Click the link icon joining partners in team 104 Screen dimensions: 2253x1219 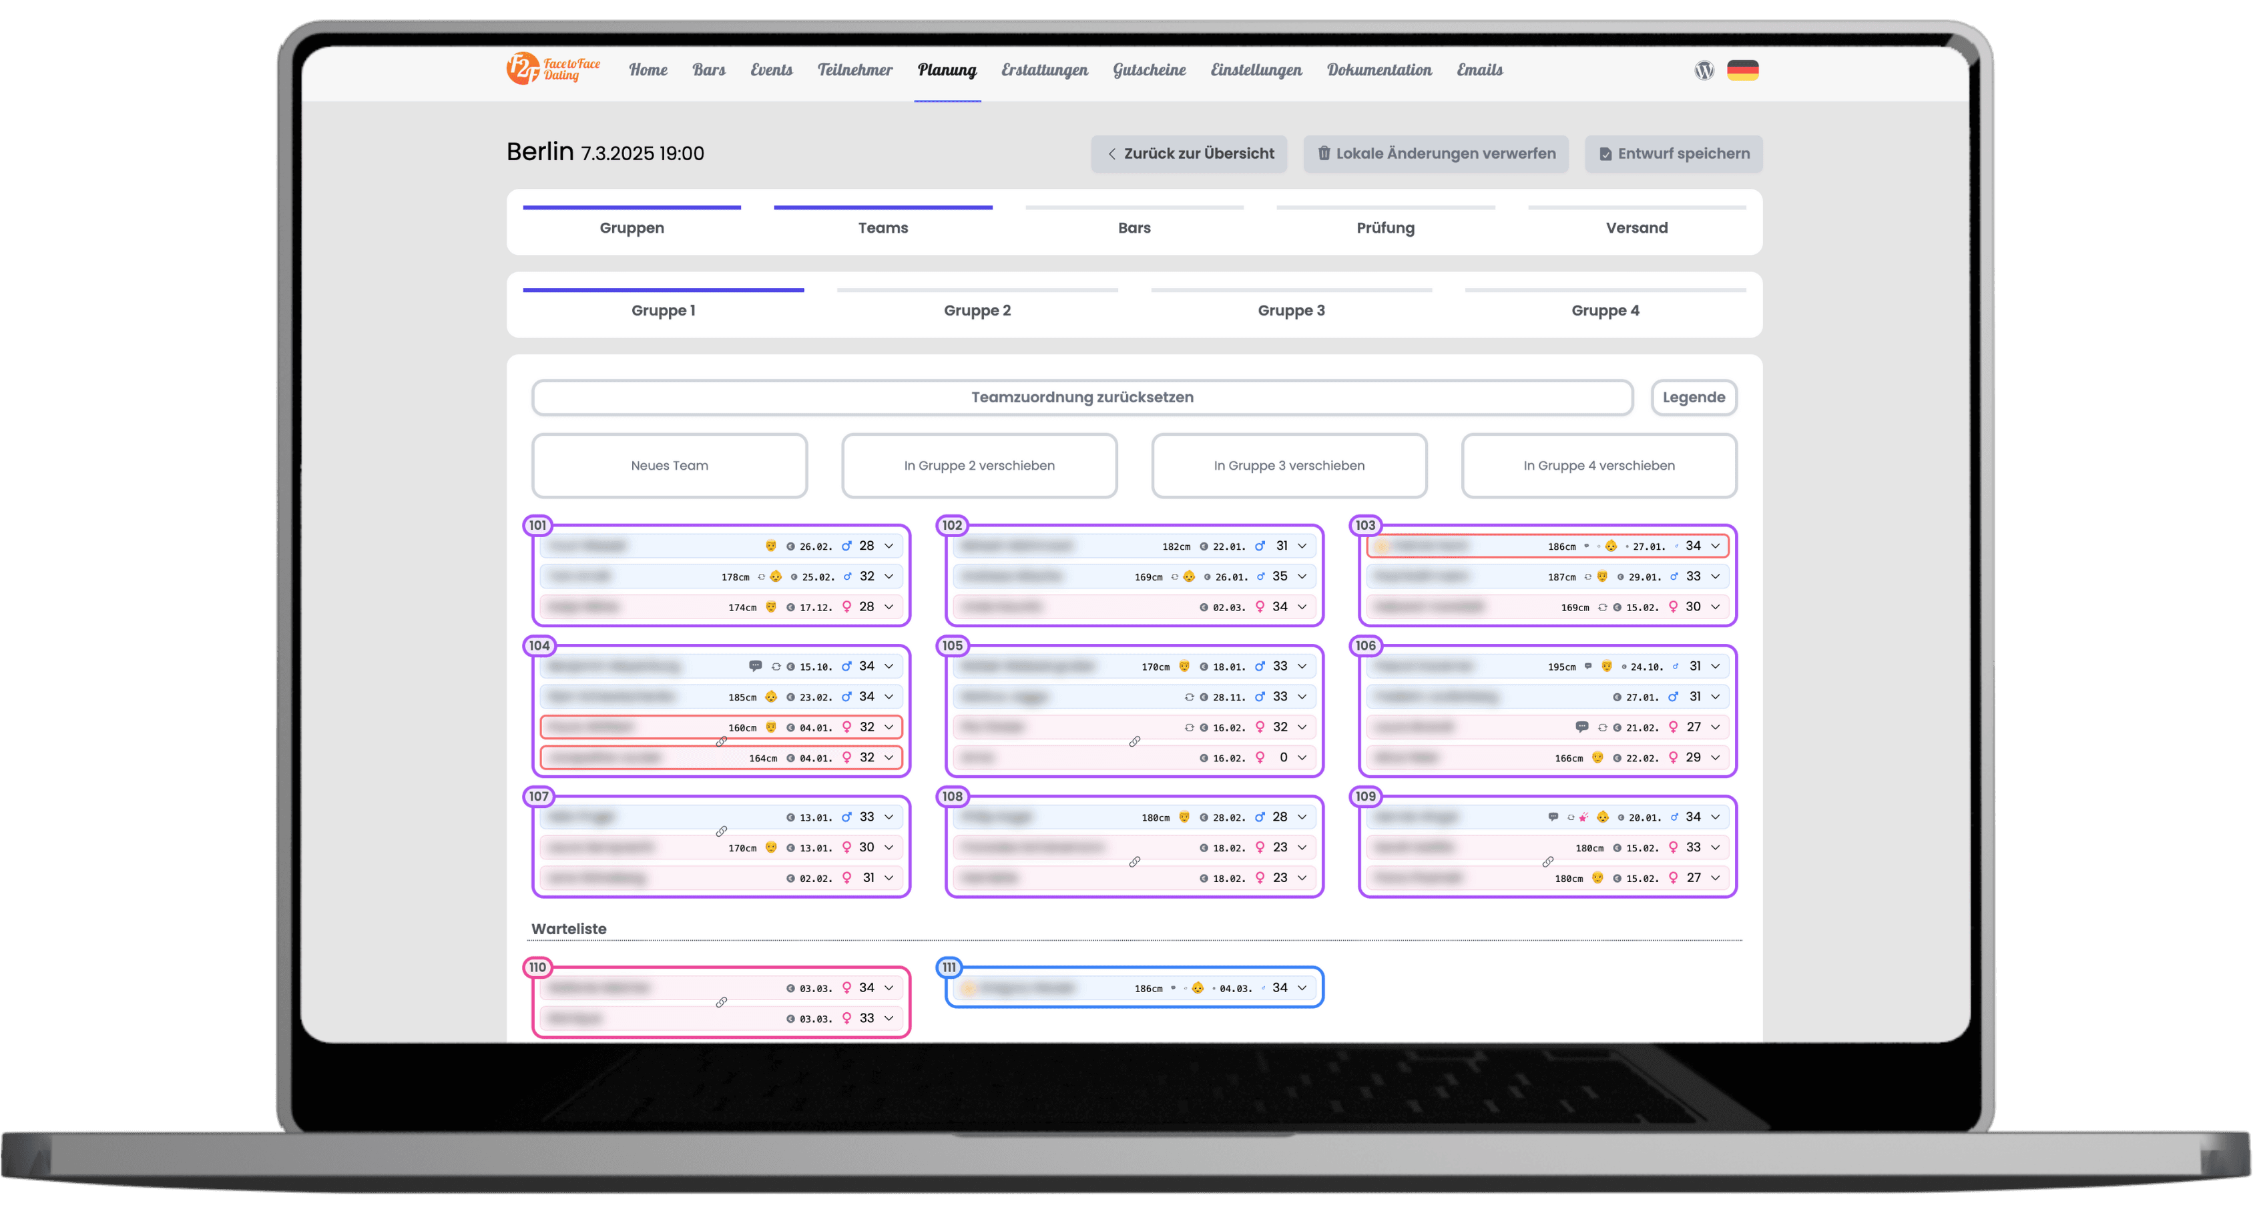tap(722, 743)
